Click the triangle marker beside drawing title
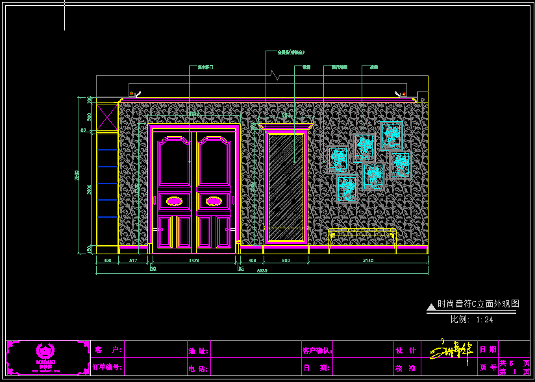535x382 pixels. (x=431, y=307)
